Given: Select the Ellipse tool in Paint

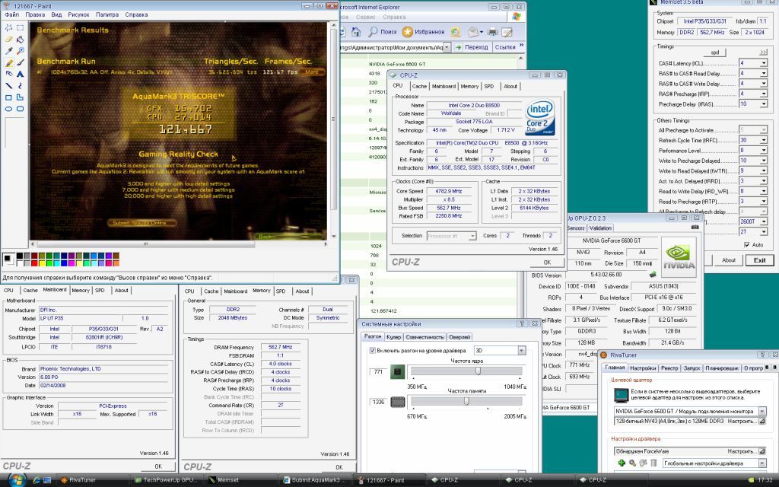Looking at the screenshot, I should tap(9, 109).
